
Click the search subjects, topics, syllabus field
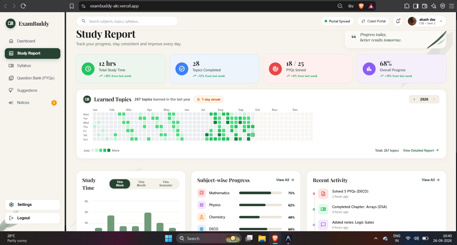[x=127, y=21]
